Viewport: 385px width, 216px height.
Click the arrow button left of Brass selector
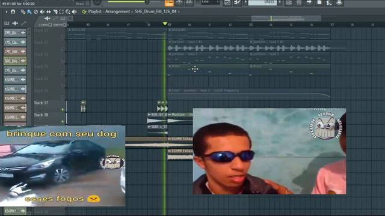point(245,2)
